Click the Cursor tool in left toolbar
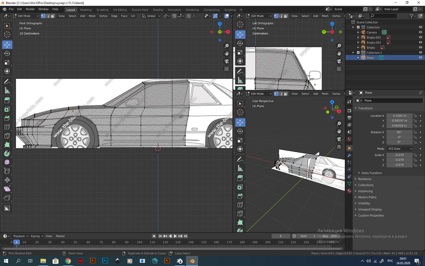Screen dimensions: 425x266 [7, 35]
